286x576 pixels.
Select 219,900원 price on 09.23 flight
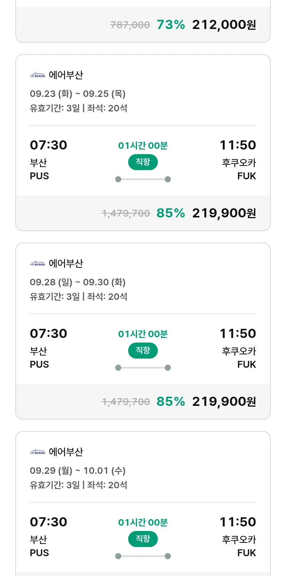[x=224, y=213]
